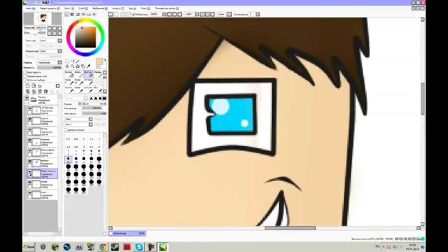The height and width of the screenshot is (252, 448).
Task: Click the redo arrow in toolbar
Action: click(116, 14)
